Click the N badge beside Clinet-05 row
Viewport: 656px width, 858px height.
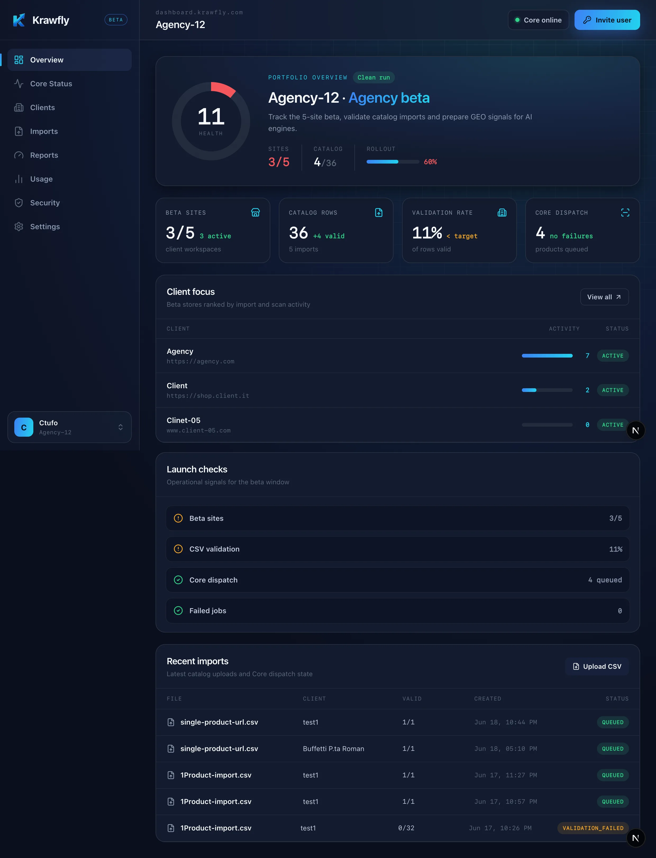pos(636,431)
